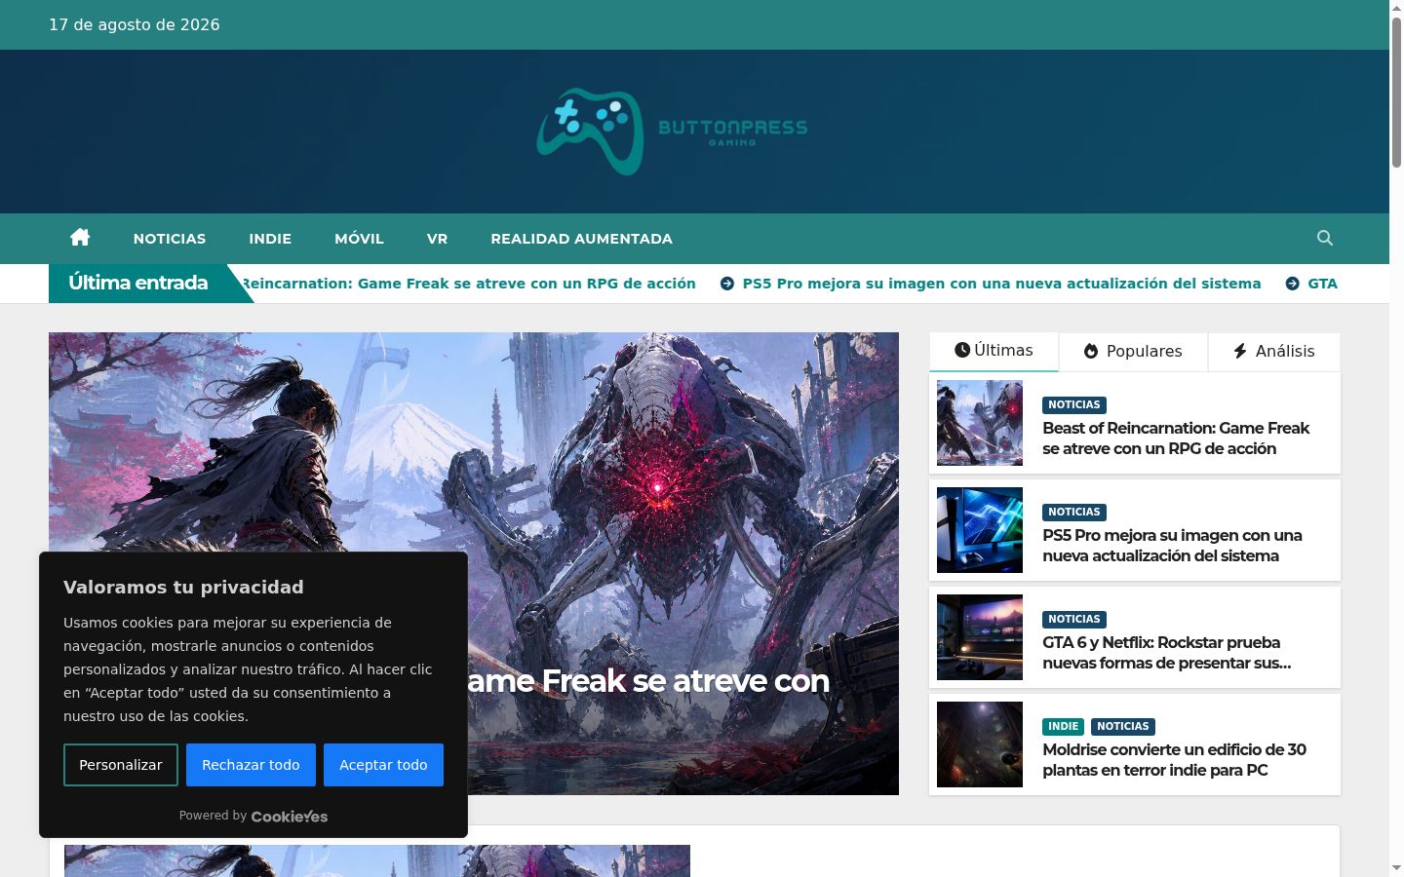Click NOTICIAS tag on PS5 Pro article

(x=1074, y=513)
